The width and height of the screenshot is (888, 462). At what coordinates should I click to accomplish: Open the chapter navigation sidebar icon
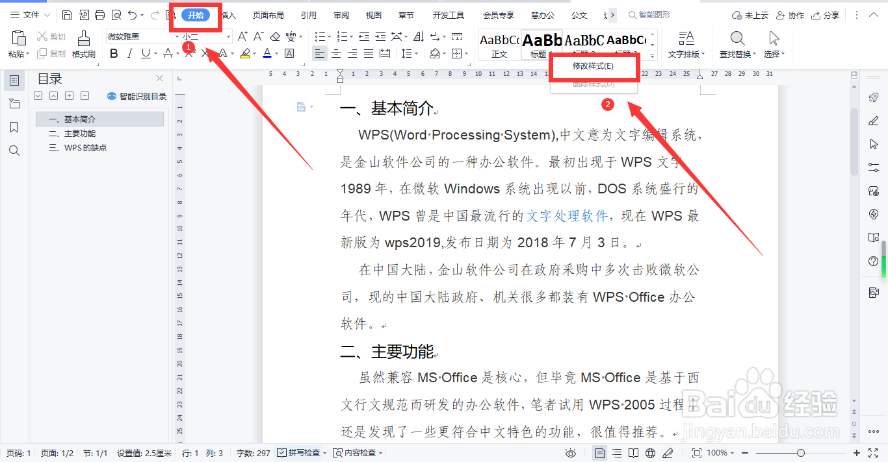(x=14, y=103)
